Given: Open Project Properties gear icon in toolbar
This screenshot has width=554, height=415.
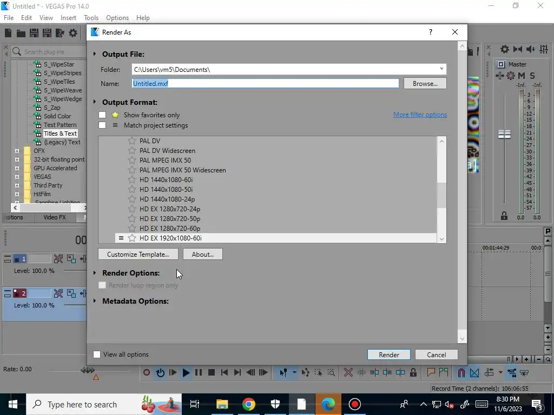Looking at the screenshot, I should 73,33.
